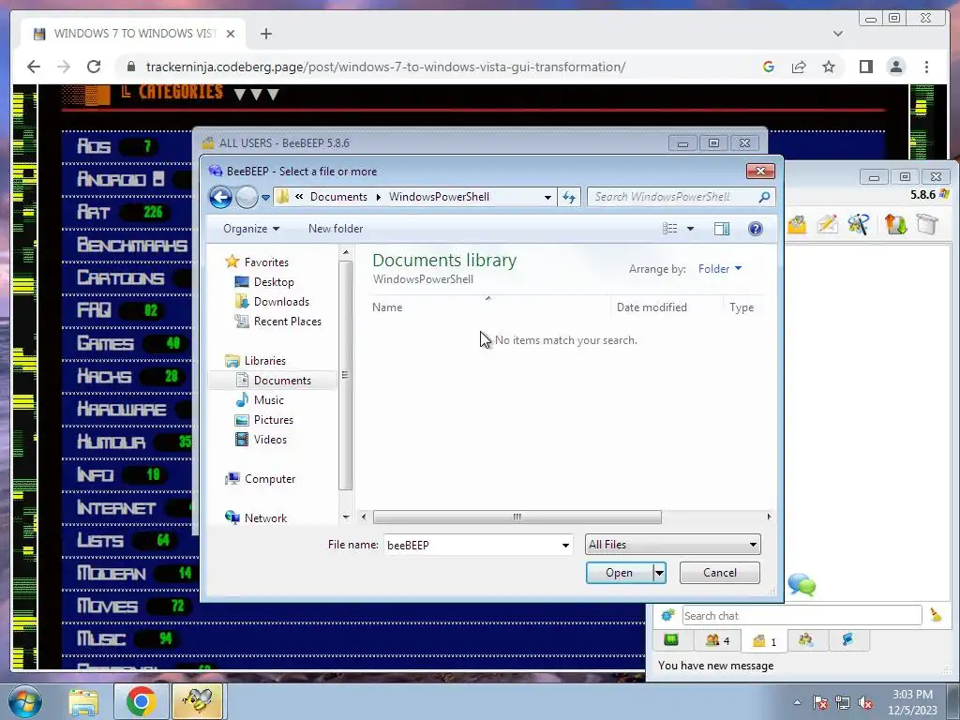Open Downloads in navigation pane
Image resolution: width=960 pixels, height=720 pixels.
pyautogui.click(x=281, y=301)
